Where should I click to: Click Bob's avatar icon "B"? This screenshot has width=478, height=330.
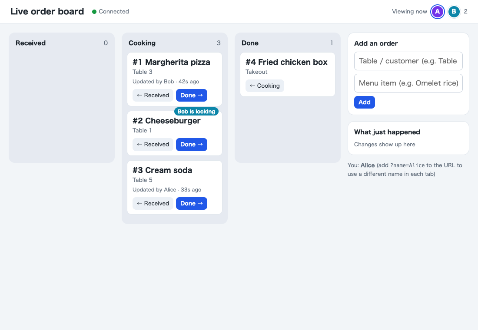tap(454, 12)
